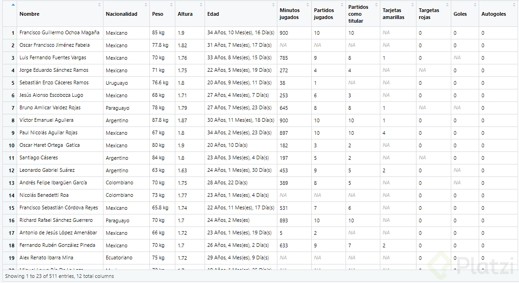The height and width of the screenshot is (283, 519).
Task: Select the Nicolás Benedetti Roa name cell
Action: (44, 195)
